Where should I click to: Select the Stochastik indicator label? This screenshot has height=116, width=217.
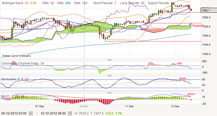(9, 79)
